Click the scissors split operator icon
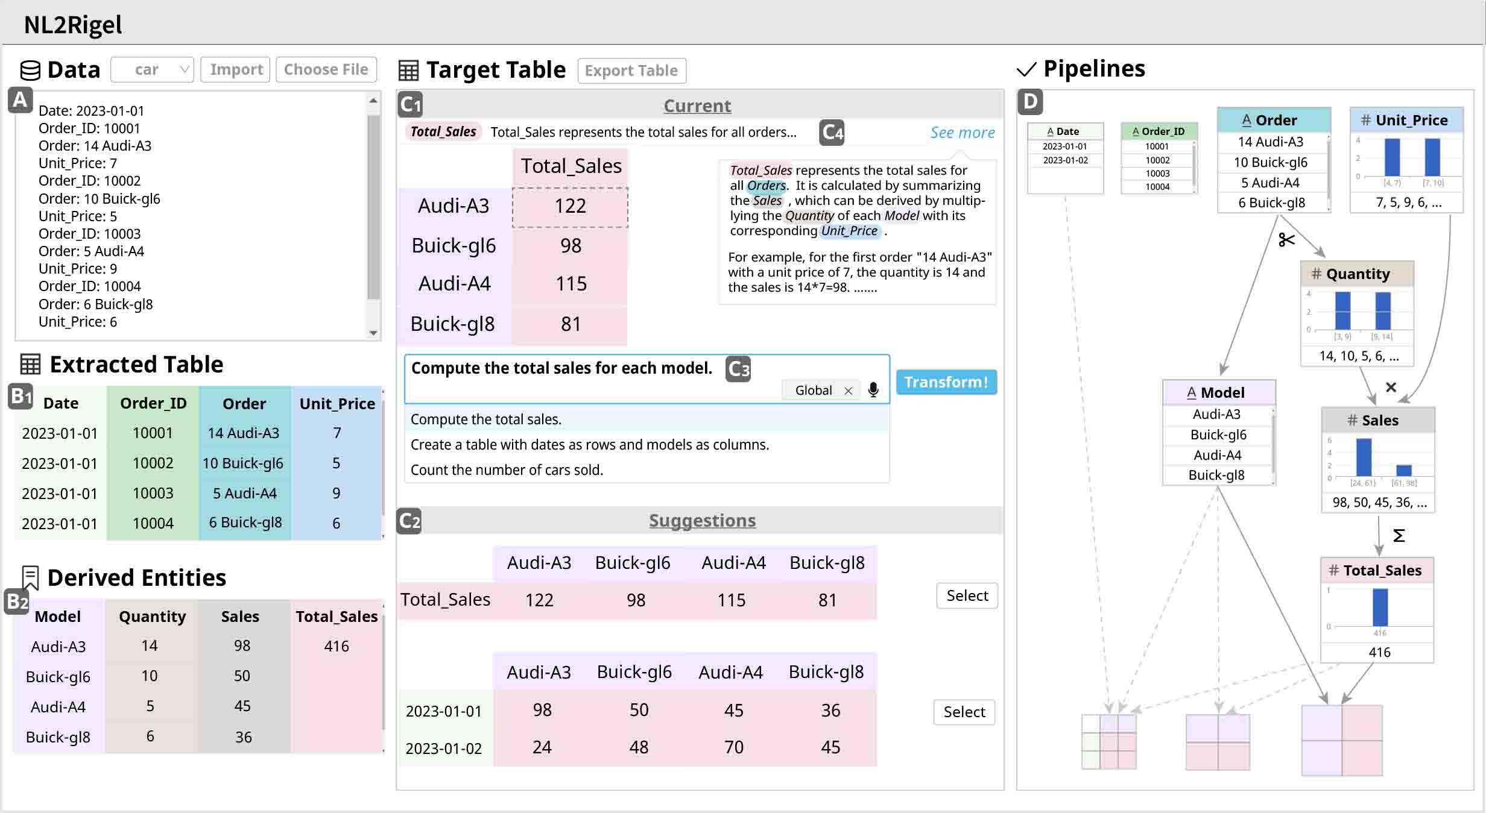 tap(1286, 240)
